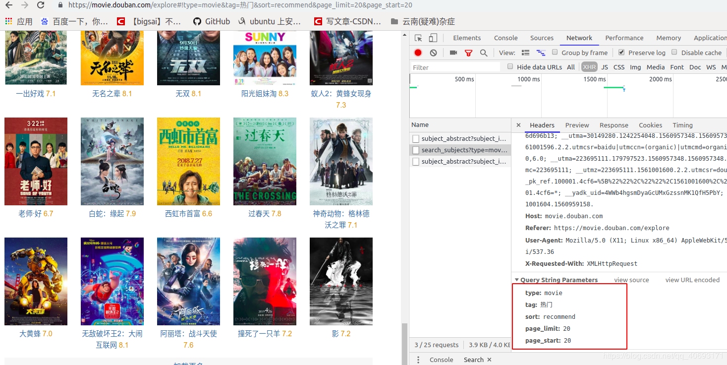The height and width of the screenshot is (365, 727).
Task: Open the movie link 大黄蜂 7.0
Action: 36,333
